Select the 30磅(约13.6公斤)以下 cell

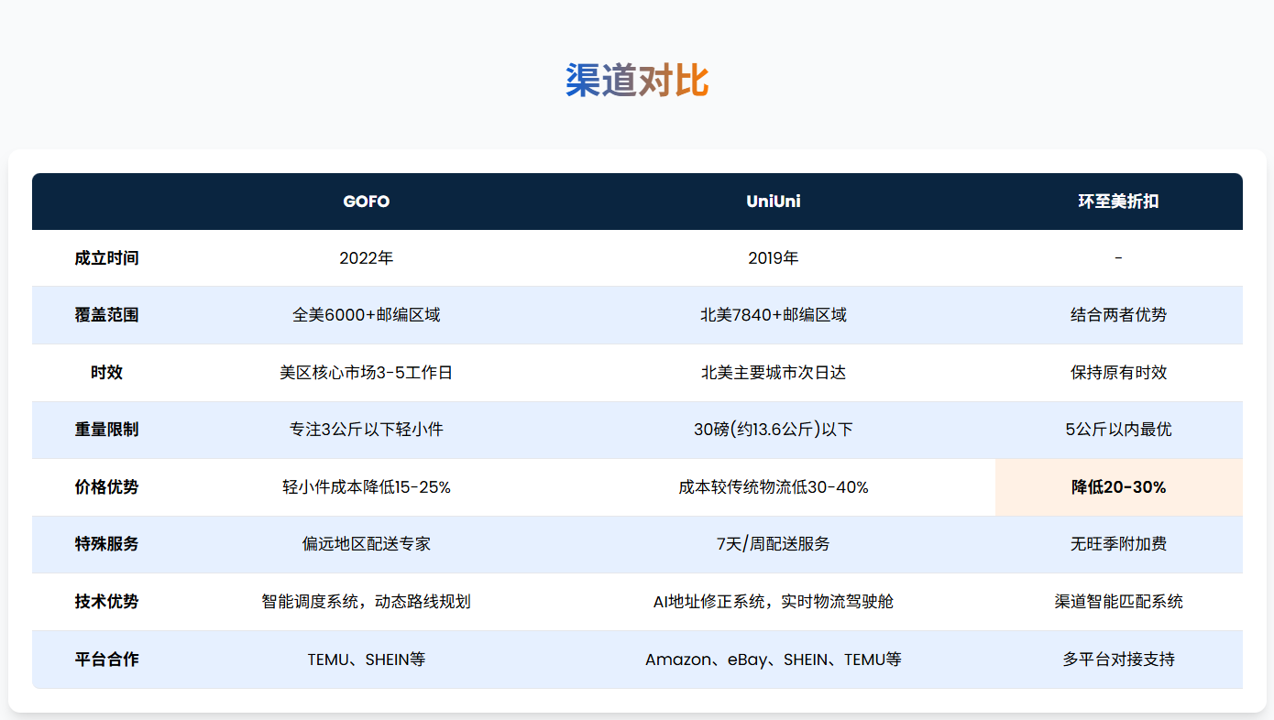(x=773, y=430)
